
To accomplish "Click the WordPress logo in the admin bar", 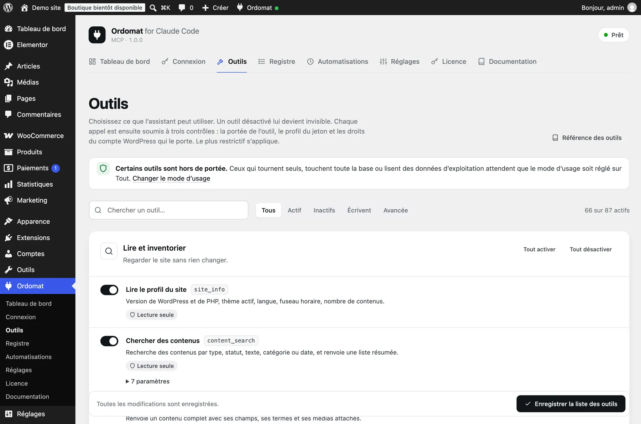I will click(8, 7).
